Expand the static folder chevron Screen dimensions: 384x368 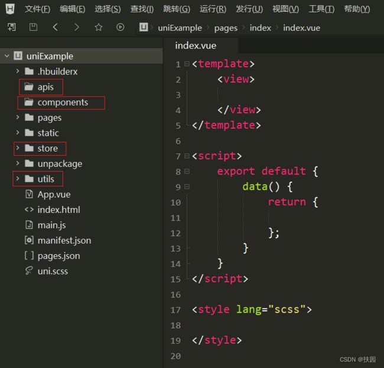click(x=18, y=133)
